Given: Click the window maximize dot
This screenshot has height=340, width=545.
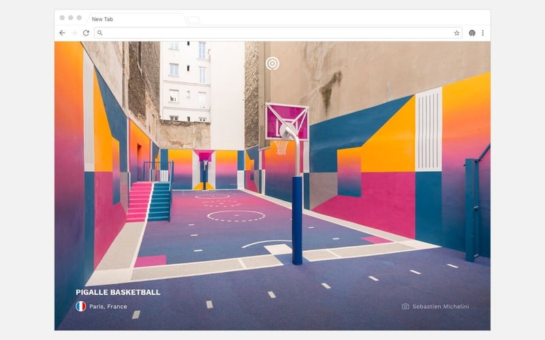Looking at the screenshot, I should pyautogui.click(x=79, y=18).
